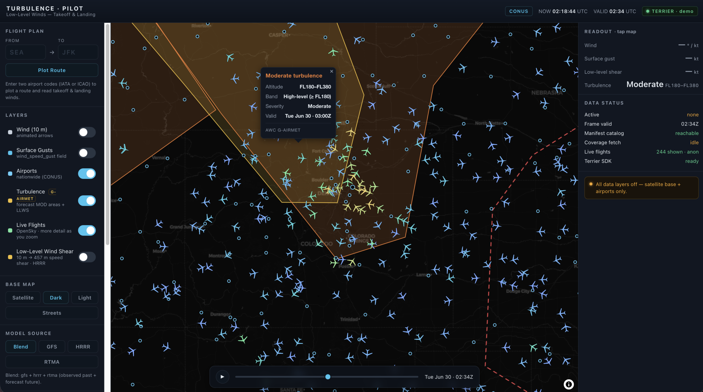Click the Vernal airport marker
Viewport: 703px width, 392px height.
click(168, 158)
